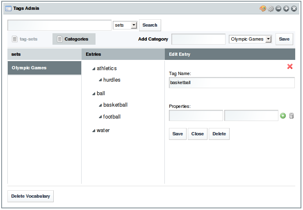This screenshot has width=303, height=210.
Task: Click the plus icon in title bar
Action: pyautogui.click(x=286, y=8)
